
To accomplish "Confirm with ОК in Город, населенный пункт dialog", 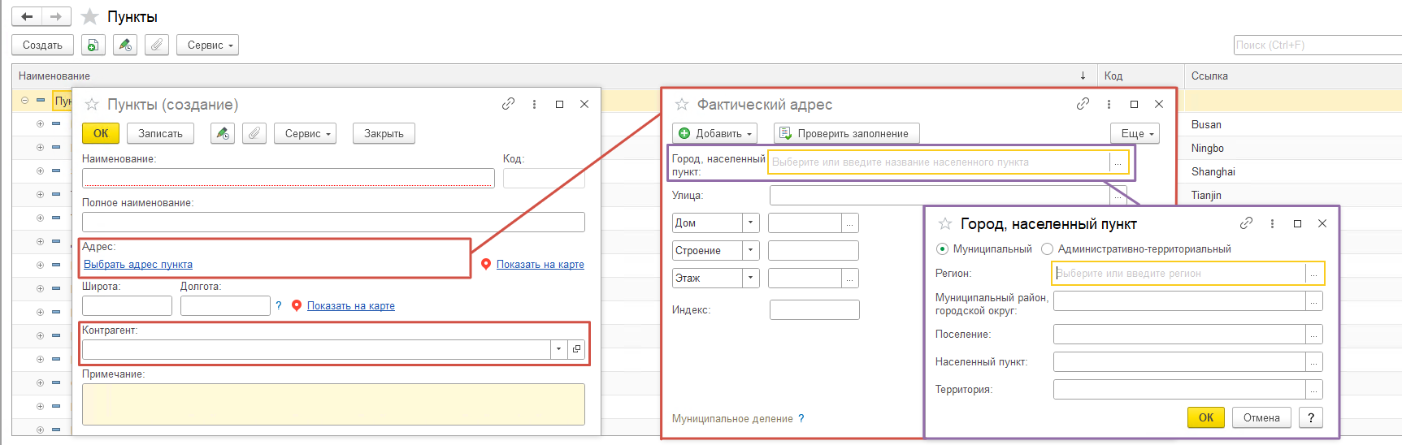I will [x=1206, y=417].
